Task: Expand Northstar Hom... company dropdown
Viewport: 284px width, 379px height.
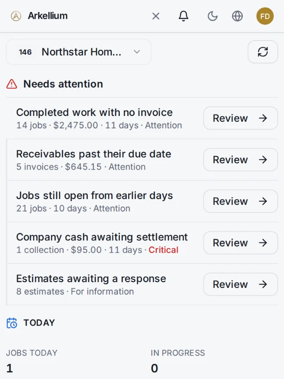Action: [x=79, y=52]
